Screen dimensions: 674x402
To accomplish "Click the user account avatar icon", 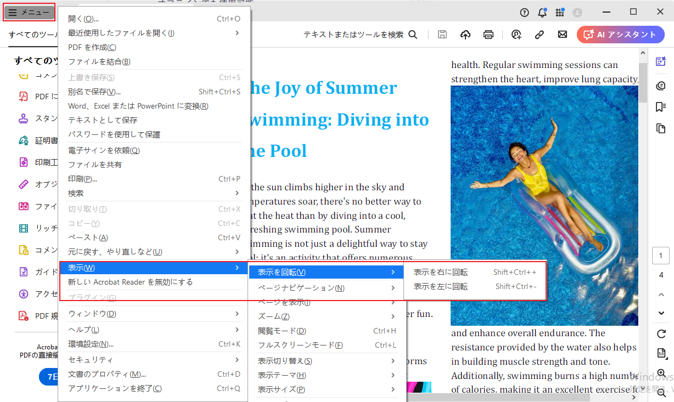I will tap(577, 12).
